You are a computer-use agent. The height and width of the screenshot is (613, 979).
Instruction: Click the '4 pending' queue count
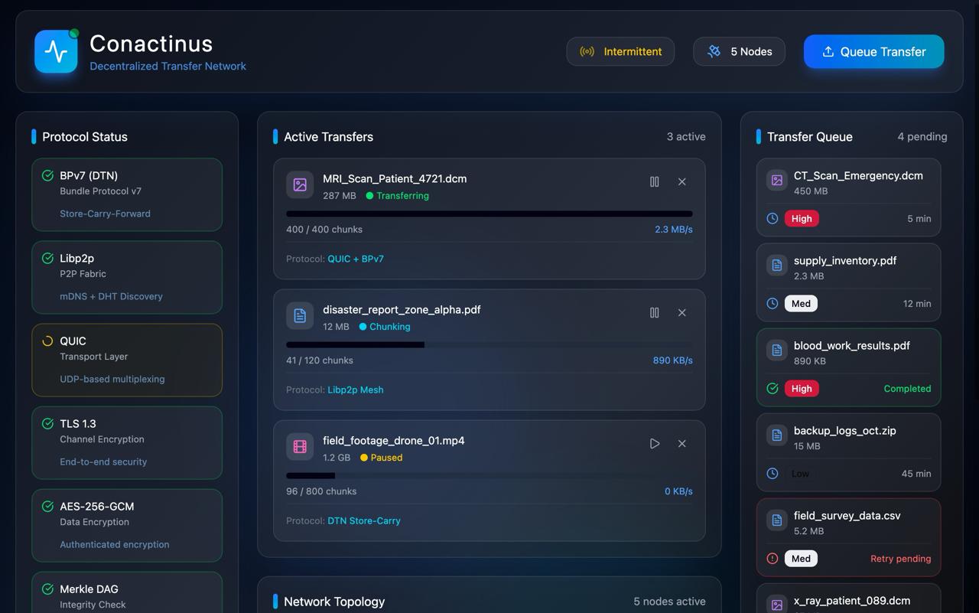(x=922, y=137)
